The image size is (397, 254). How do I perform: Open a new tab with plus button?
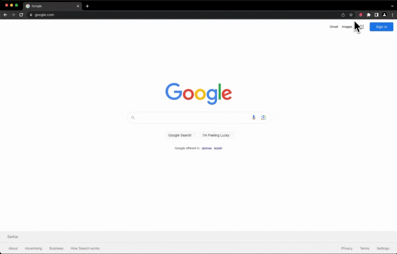coord(87,6)
